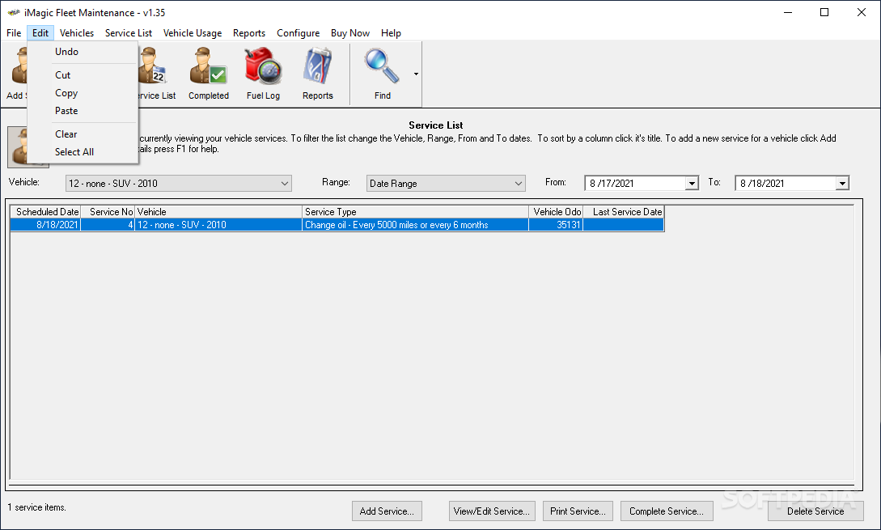Open the Vehicle combo box
The width and height of the screenshot is (881, 530).
(178, 183)
